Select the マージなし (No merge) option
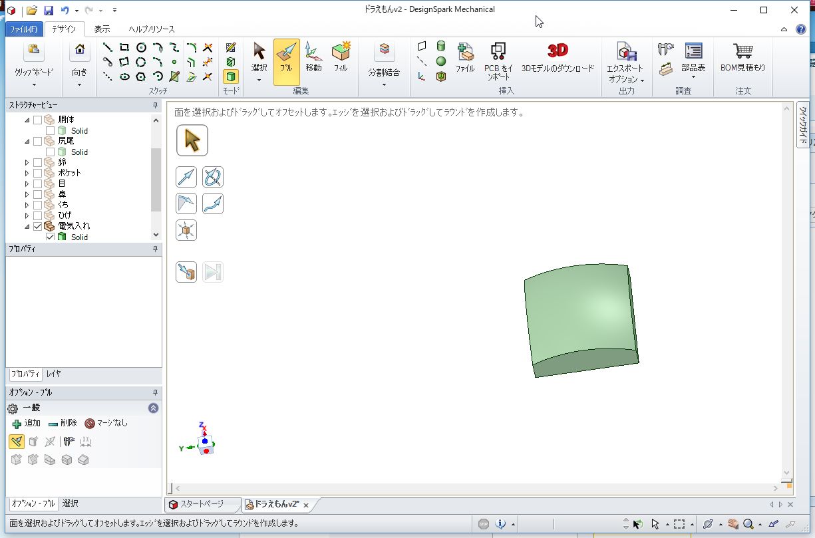This screenshot has height=538, width=815. 106,423
